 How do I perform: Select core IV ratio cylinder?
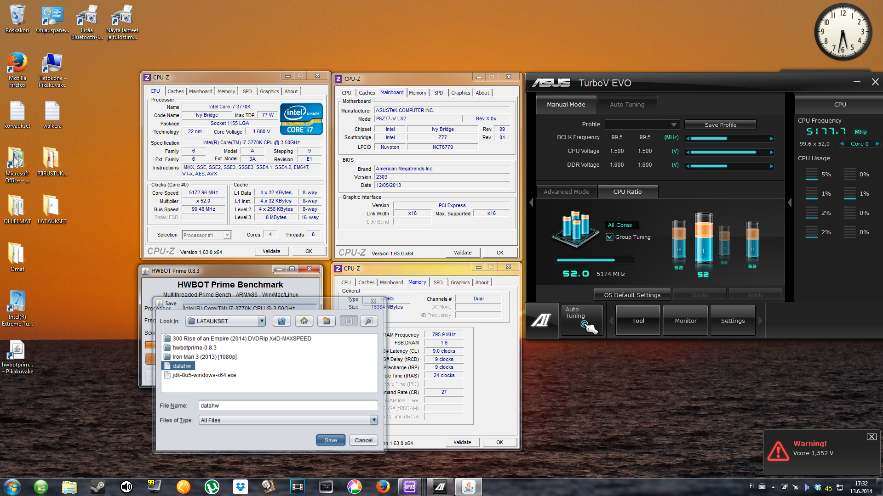coord(679,240)
